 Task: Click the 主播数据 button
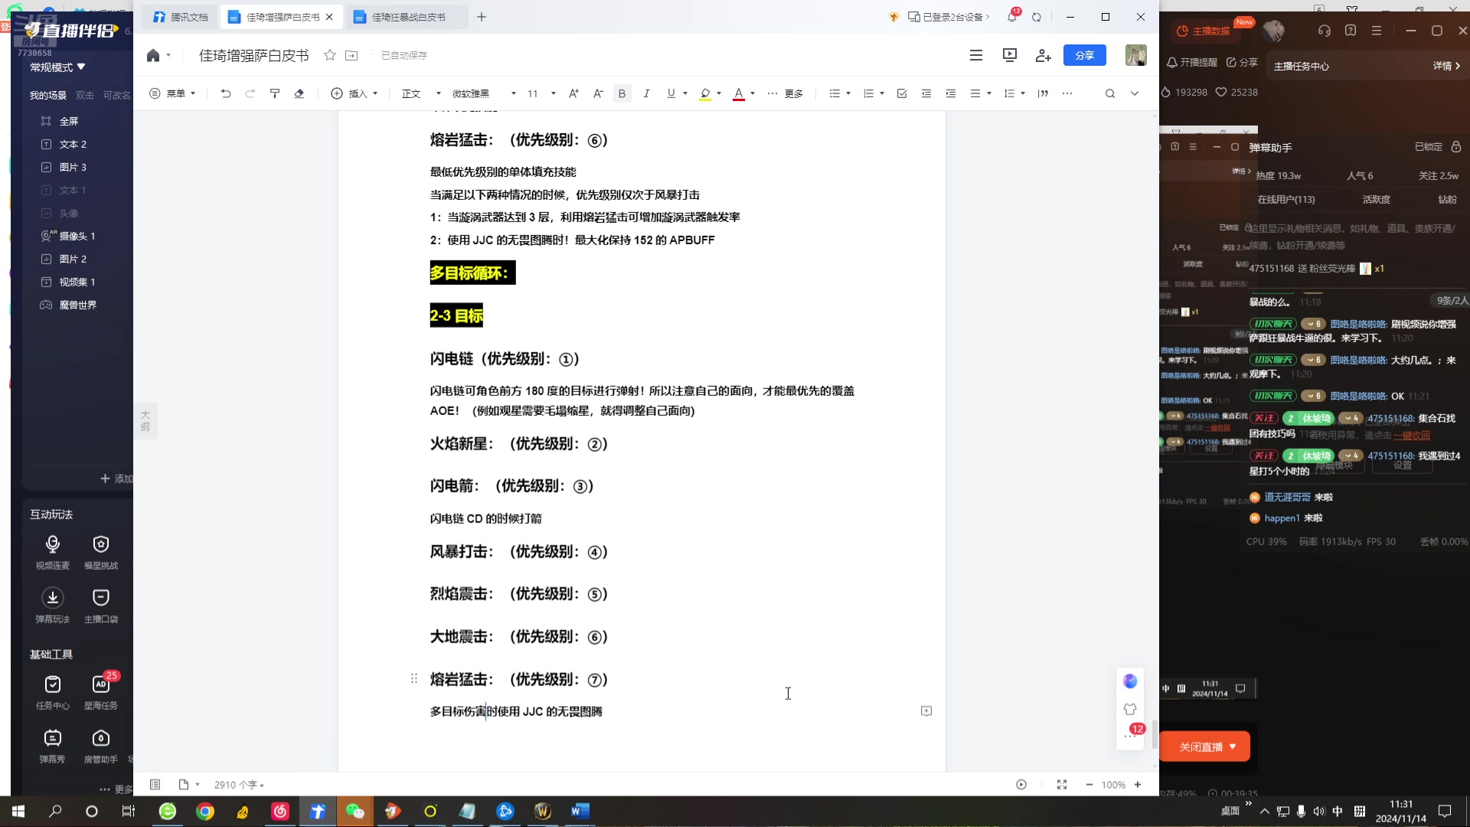(1204, 31)
